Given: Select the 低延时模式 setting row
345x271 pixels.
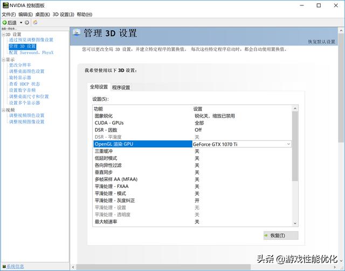Looking at the screenshot, I should click(192, 158).
